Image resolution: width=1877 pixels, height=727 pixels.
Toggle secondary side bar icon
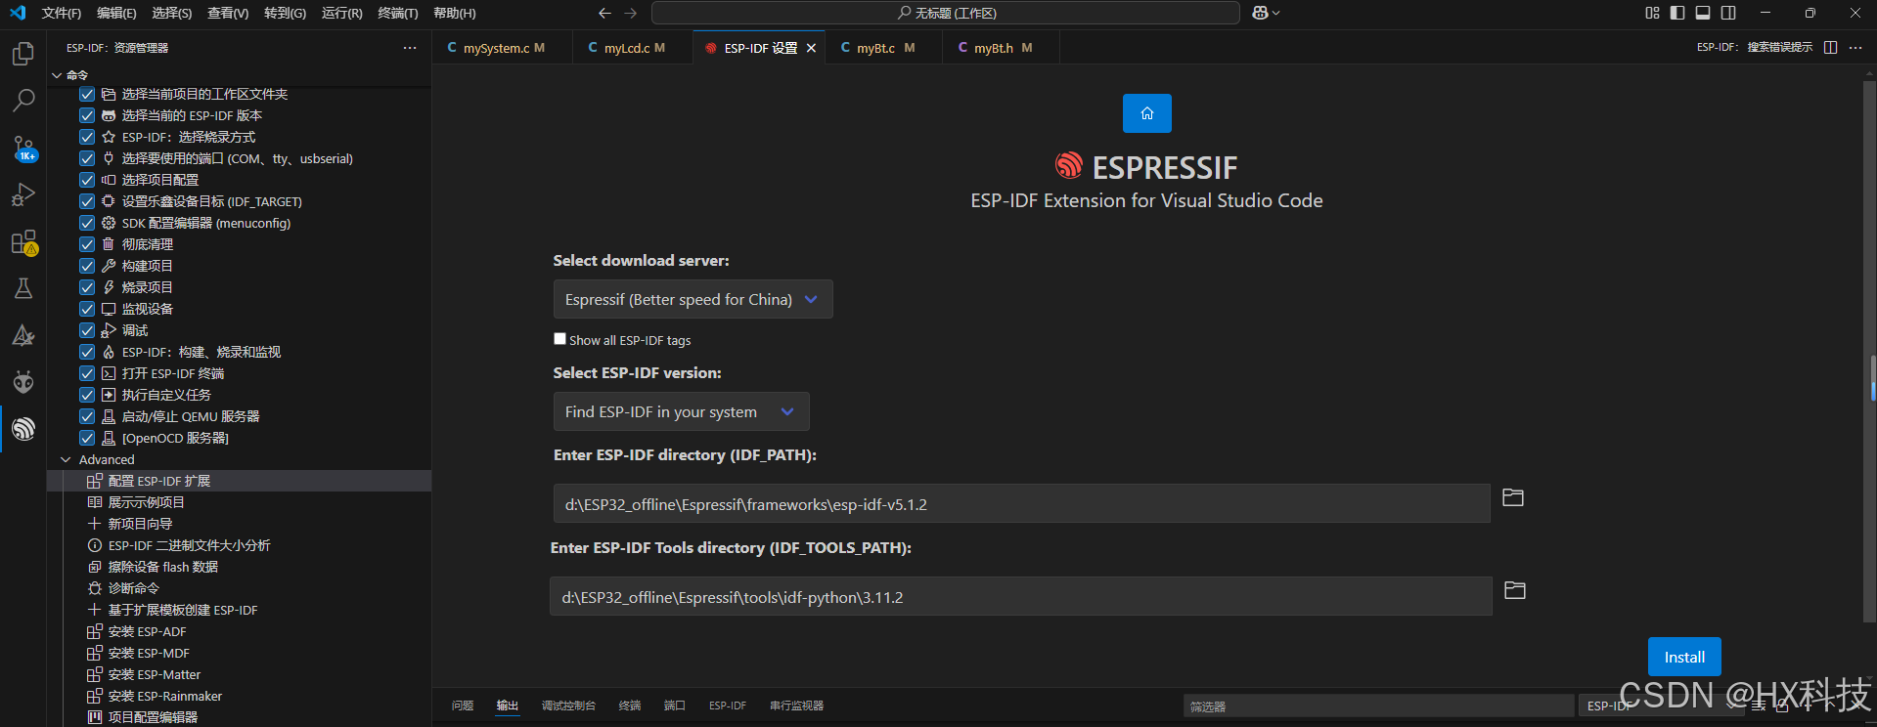tap(1728, 13)
